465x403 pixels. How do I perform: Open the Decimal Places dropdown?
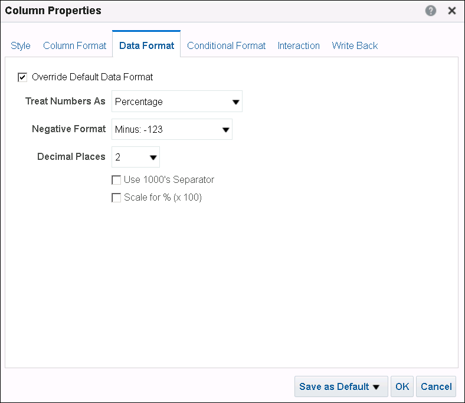[x=135, y=157]
